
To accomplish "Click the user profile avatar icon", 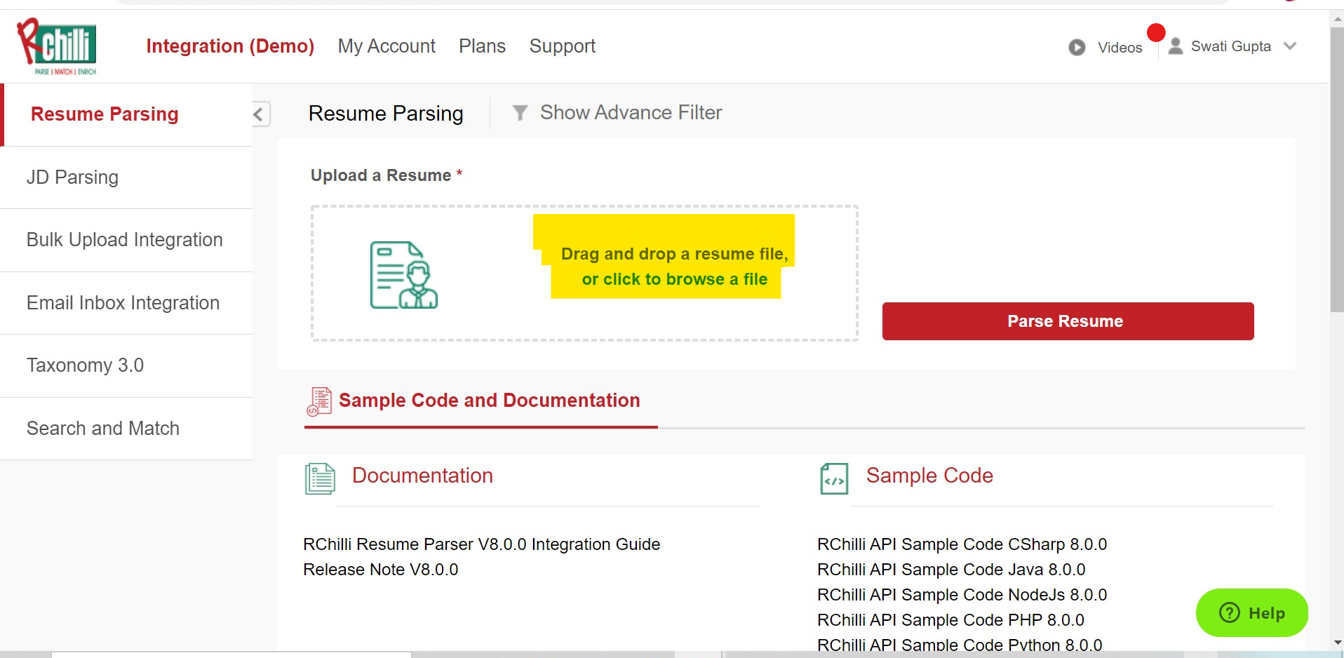I will [1176, 46].
